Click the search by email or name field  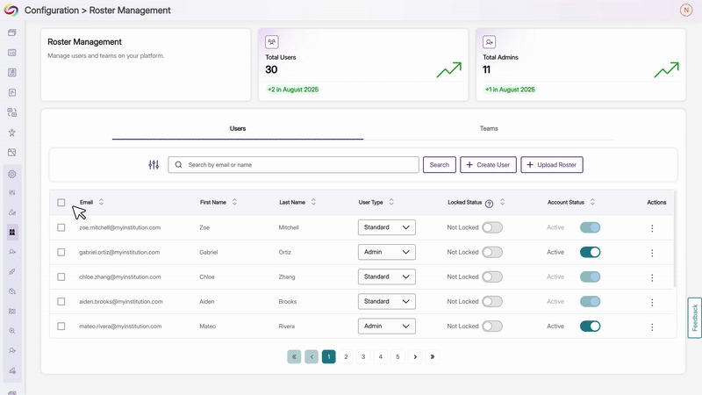[x=293, y=165]
